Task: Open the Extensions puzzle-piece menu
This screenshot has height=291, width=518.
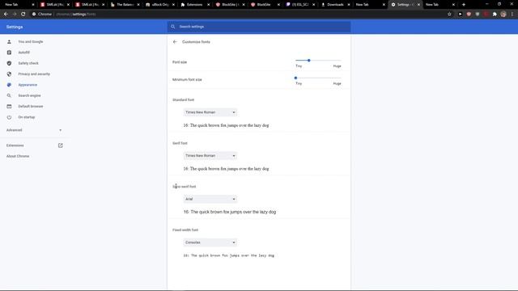Action: click(495, 15)
